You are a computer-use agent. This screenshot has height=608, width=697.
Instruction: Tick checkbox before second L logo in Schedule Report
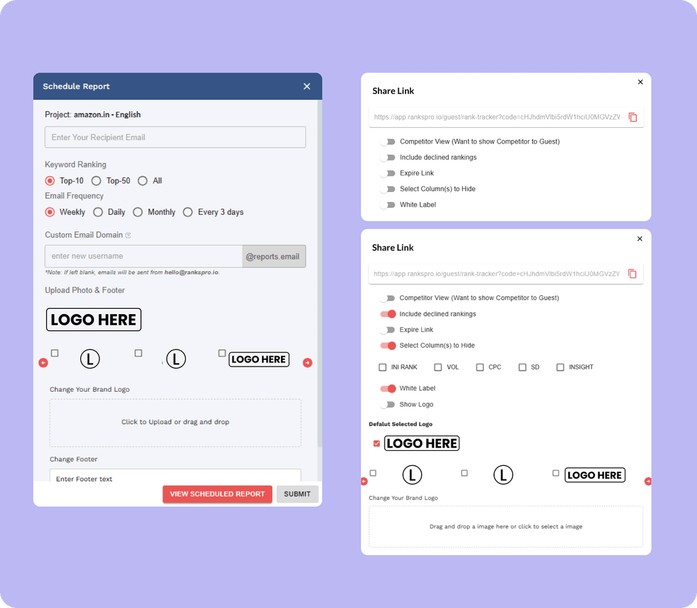138,353
